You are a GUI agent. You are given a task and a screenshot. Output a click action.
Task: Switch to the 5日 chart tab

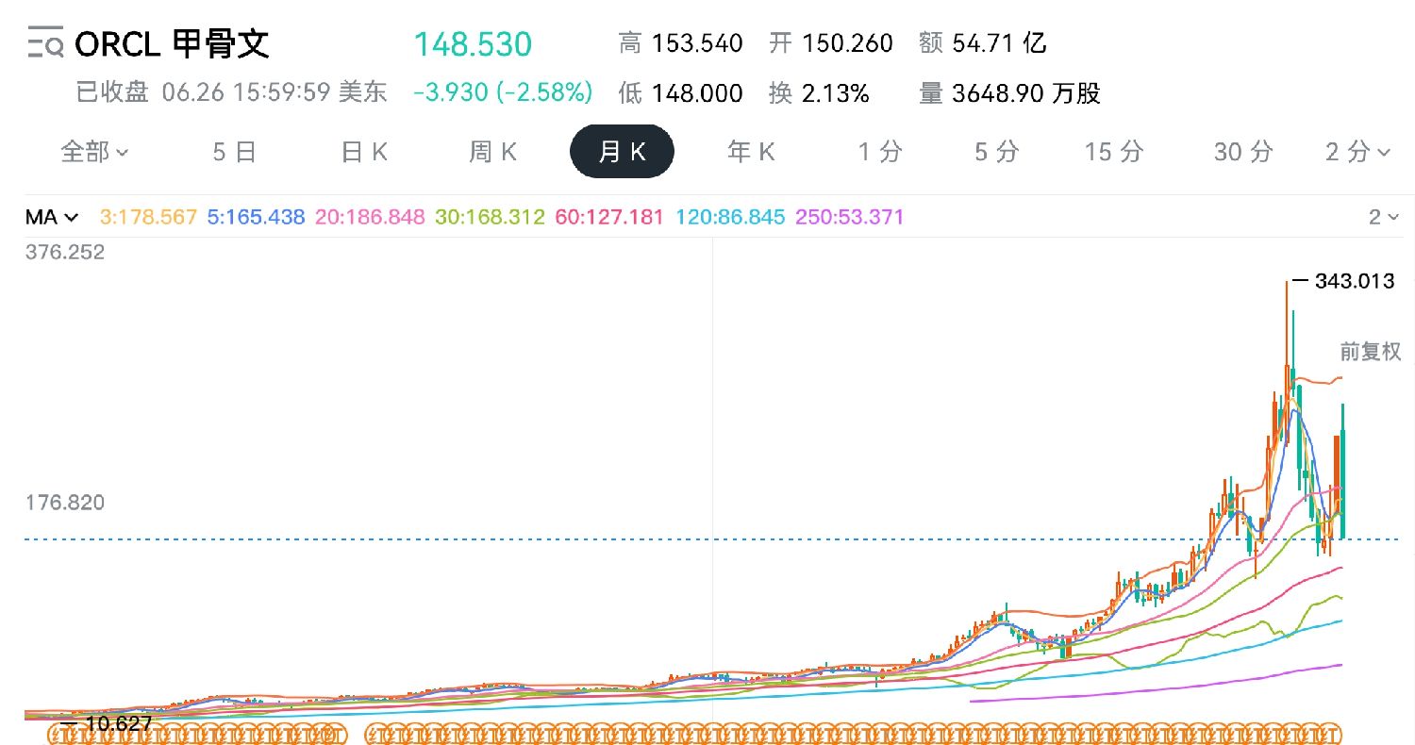pyautogui.click(x=234, y=152)
